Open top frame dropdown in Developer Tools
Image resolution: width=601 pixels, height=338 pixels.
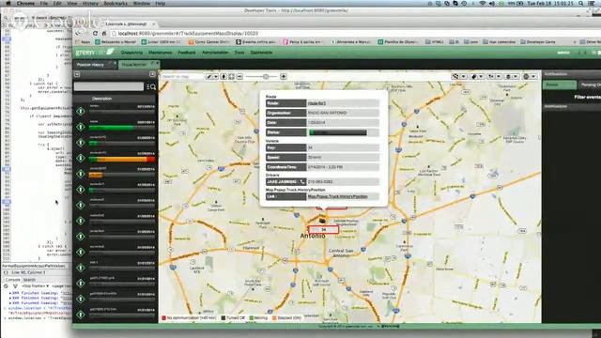(36, 285)
